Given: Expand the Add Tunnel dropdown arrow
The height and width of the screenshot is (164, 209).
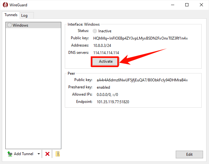Looking at the screenshot, I should (x=39, y=154).
